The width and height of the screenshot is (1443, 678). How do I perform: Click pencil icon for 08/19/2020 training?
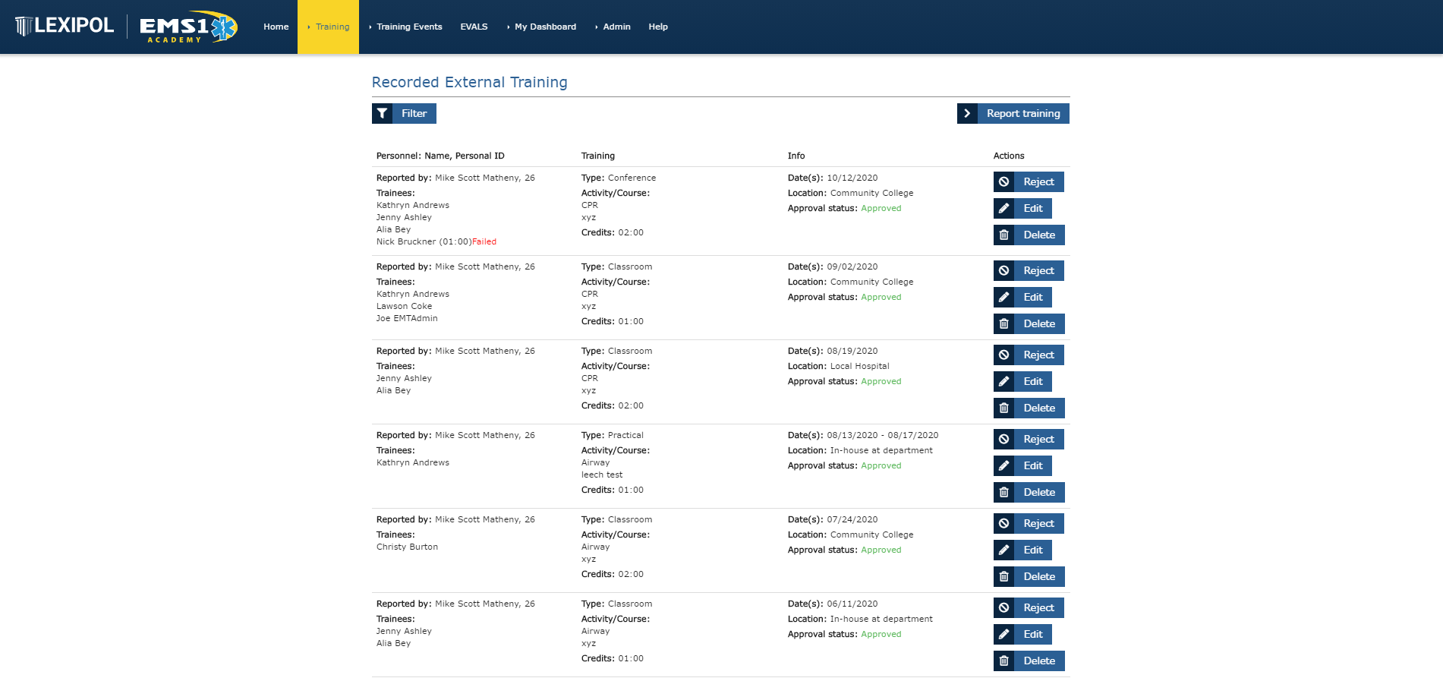point(1003,381)
